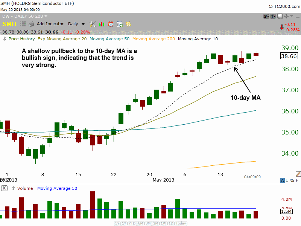Open the small gray triangle pane menu

pos(292,16)
